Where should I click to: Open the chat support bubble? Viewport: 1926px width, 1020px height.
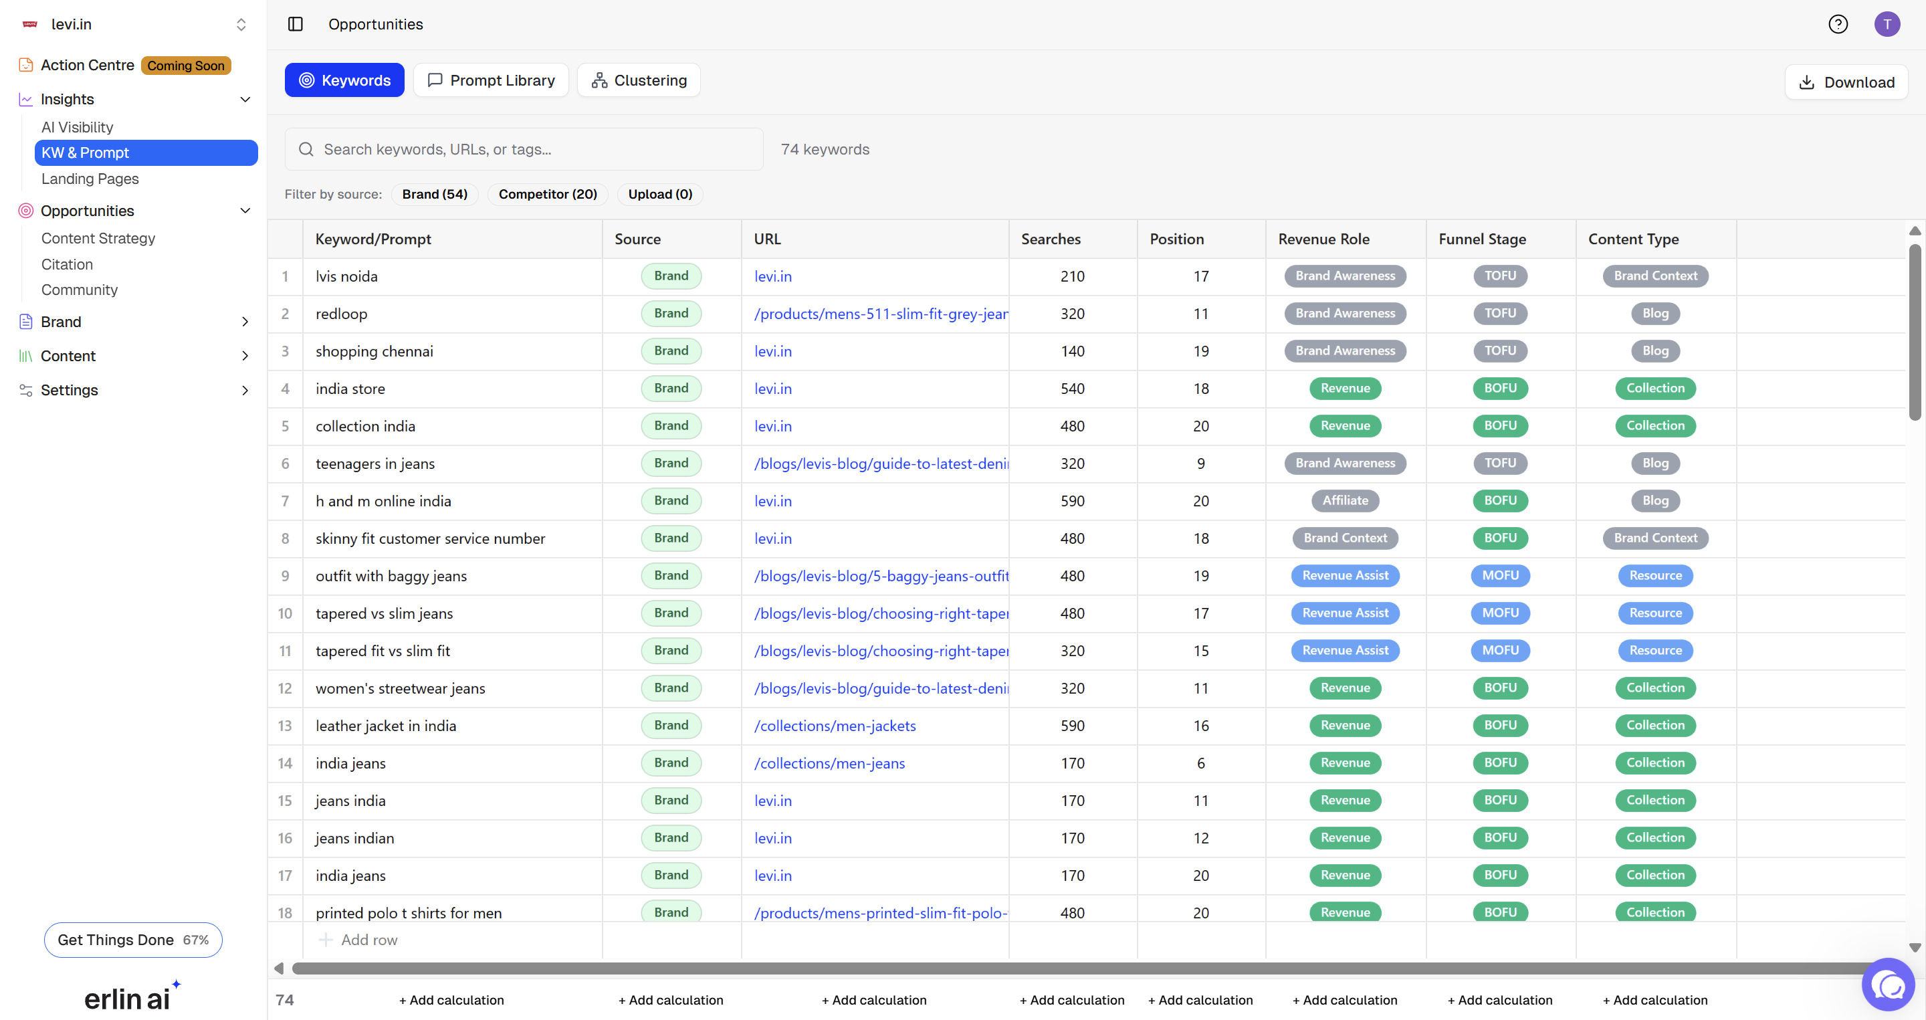click(x=1889, y=985)
